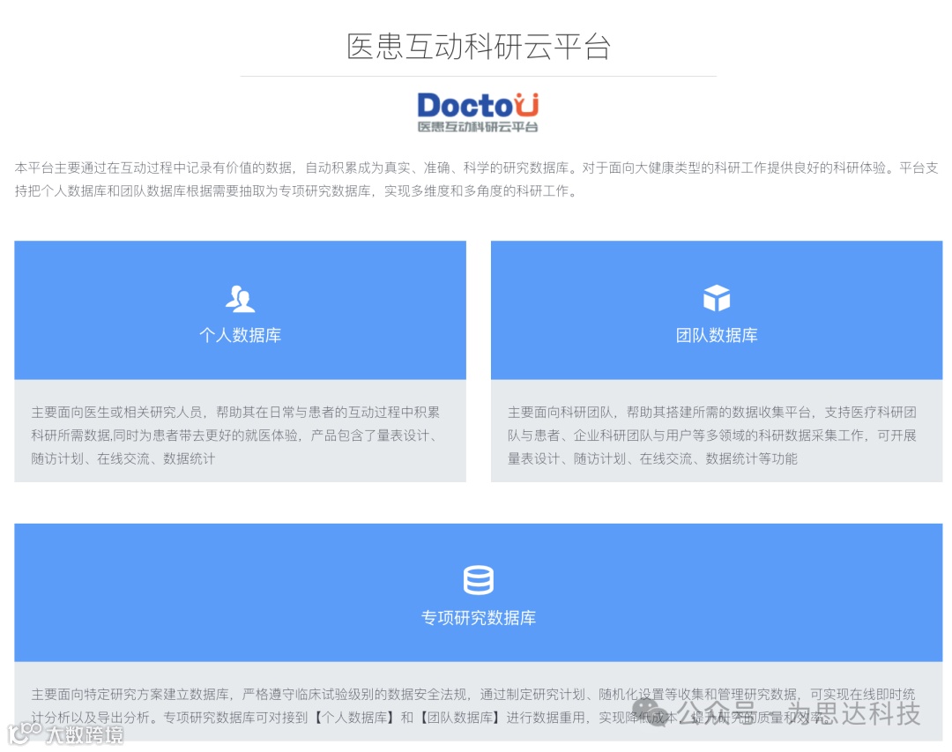Open the 团队数据库 card title
The width and height of the screenshot is (952, 752).
(717, 335)
